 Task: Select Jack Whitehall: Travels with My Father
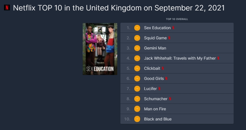tap(180, 58)
